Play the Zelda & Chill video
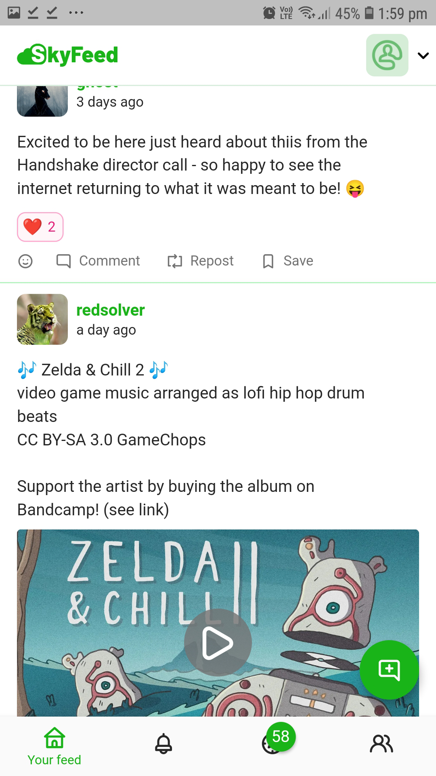 tap(218, 643)
